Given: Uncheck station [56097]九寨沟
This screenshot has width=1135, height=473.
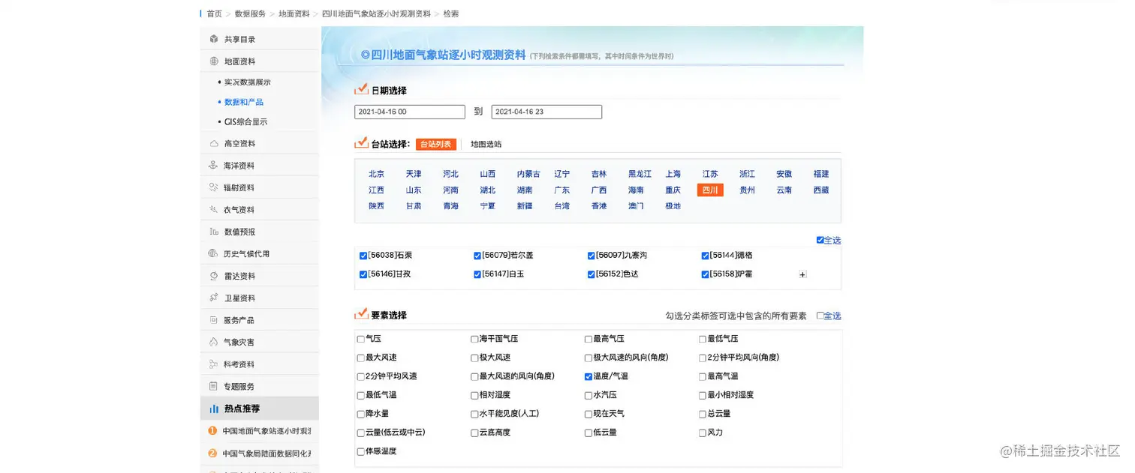Looking at the screenshot, I should (x=592, y=256).
